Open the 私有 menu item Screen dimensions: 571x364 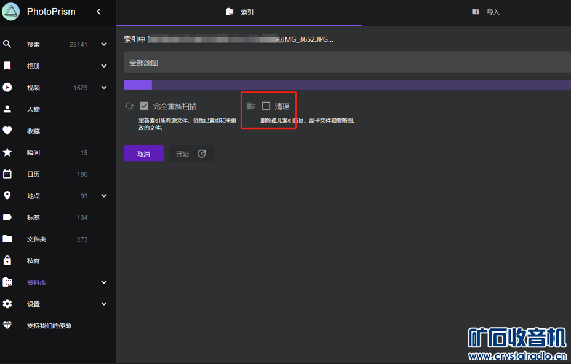click(x=58, y=260)
